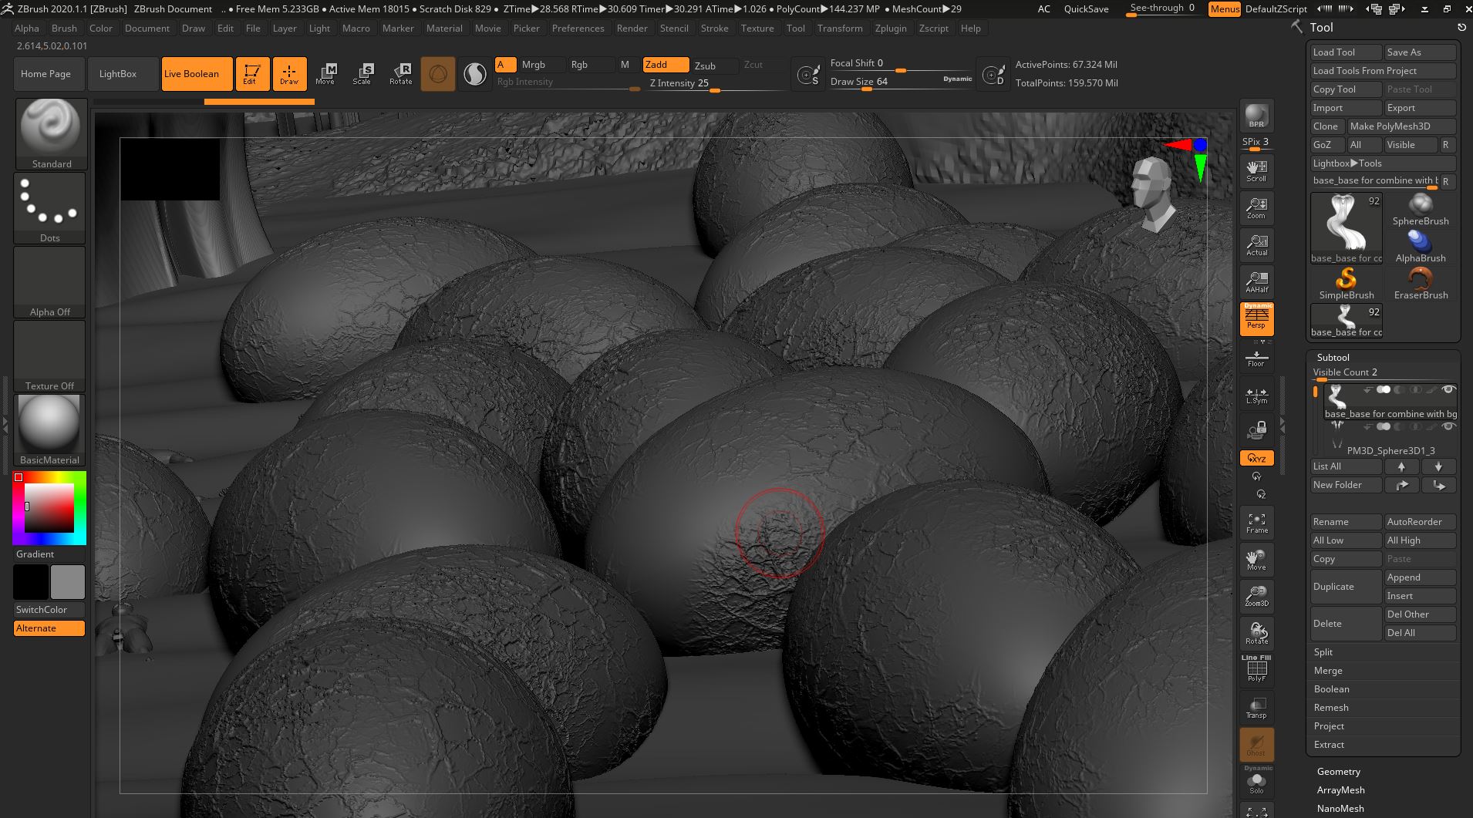Click the Load Tool button
The width and height of the screenshot is (1473, 818).
[1347, 52]
